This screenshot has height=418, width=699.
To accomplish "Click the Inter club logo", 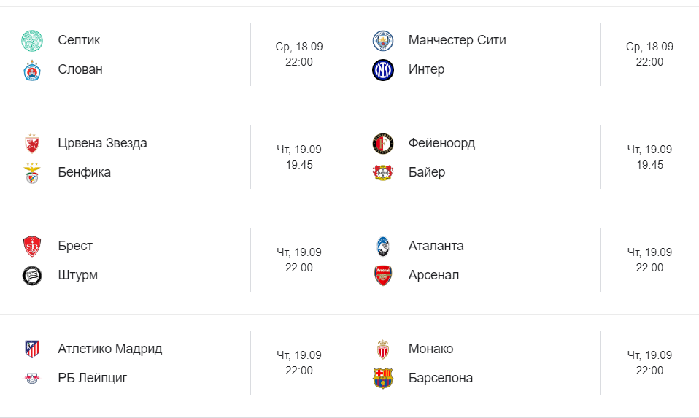I will 383,70.
